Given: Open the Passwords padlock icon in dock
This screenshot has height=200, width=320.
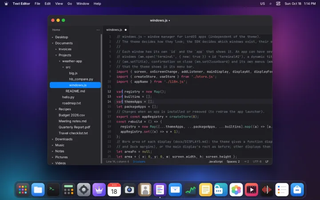Looking at the screenshot, I should pyautogui.click(x=221, y=190).
